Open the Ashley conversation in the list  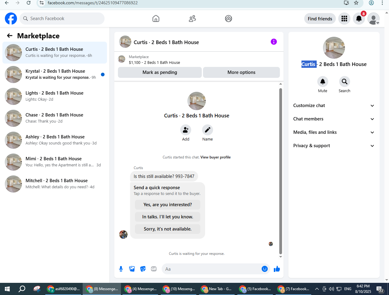pos(55,140)
